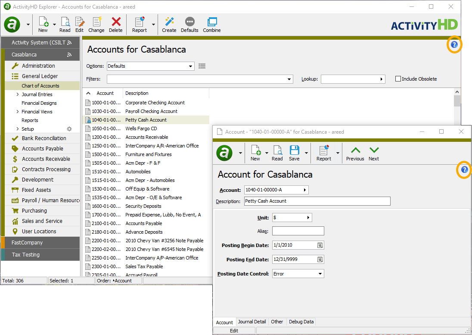Image resolution: width=472 pixels, height=335 pixels.
Task: Select the Corporate Checking Account row
Action: click(146, 103)
